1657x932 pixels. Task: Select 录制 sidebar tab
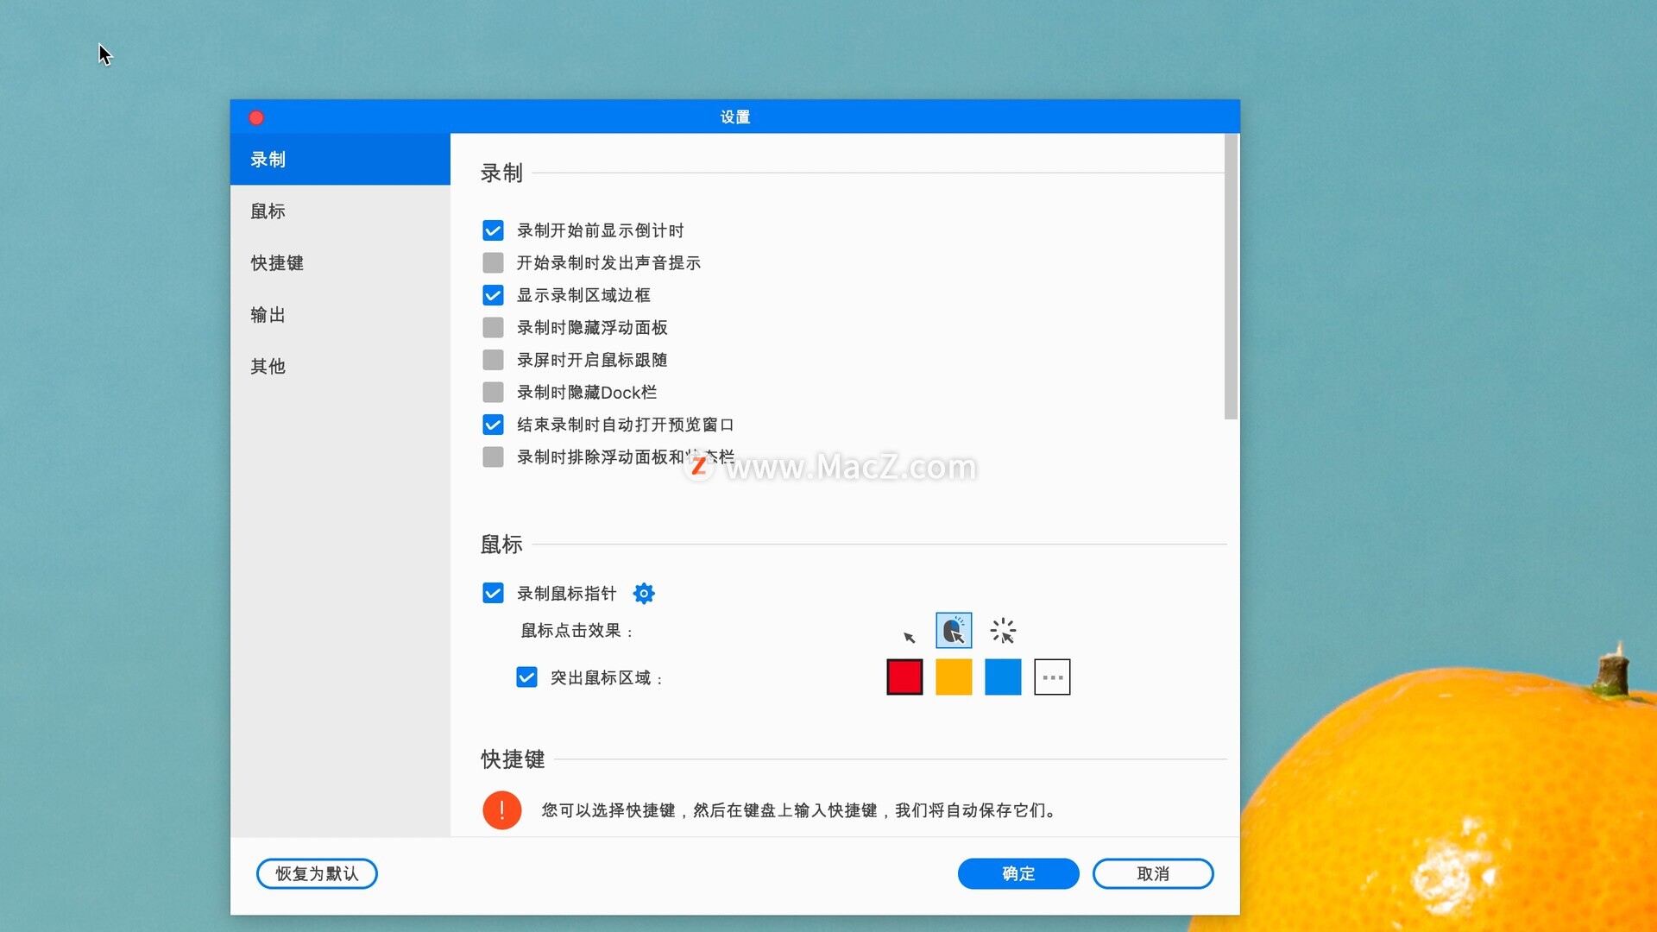point(340,160)
